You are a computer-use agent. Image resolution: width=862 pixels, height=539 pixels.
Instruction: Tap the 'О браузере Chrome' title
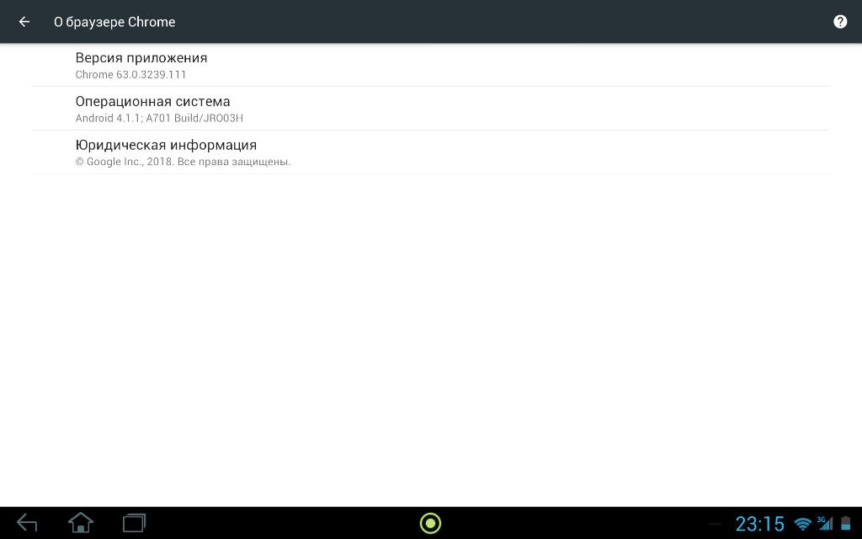click(114, 22)
